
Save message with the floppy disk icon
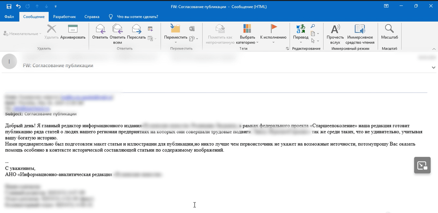9,6
